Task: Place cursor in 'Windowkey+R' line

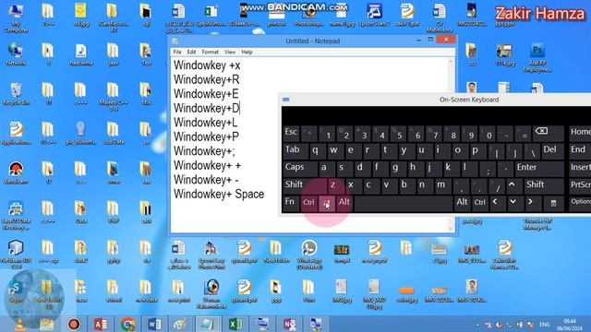Action: 207,80
